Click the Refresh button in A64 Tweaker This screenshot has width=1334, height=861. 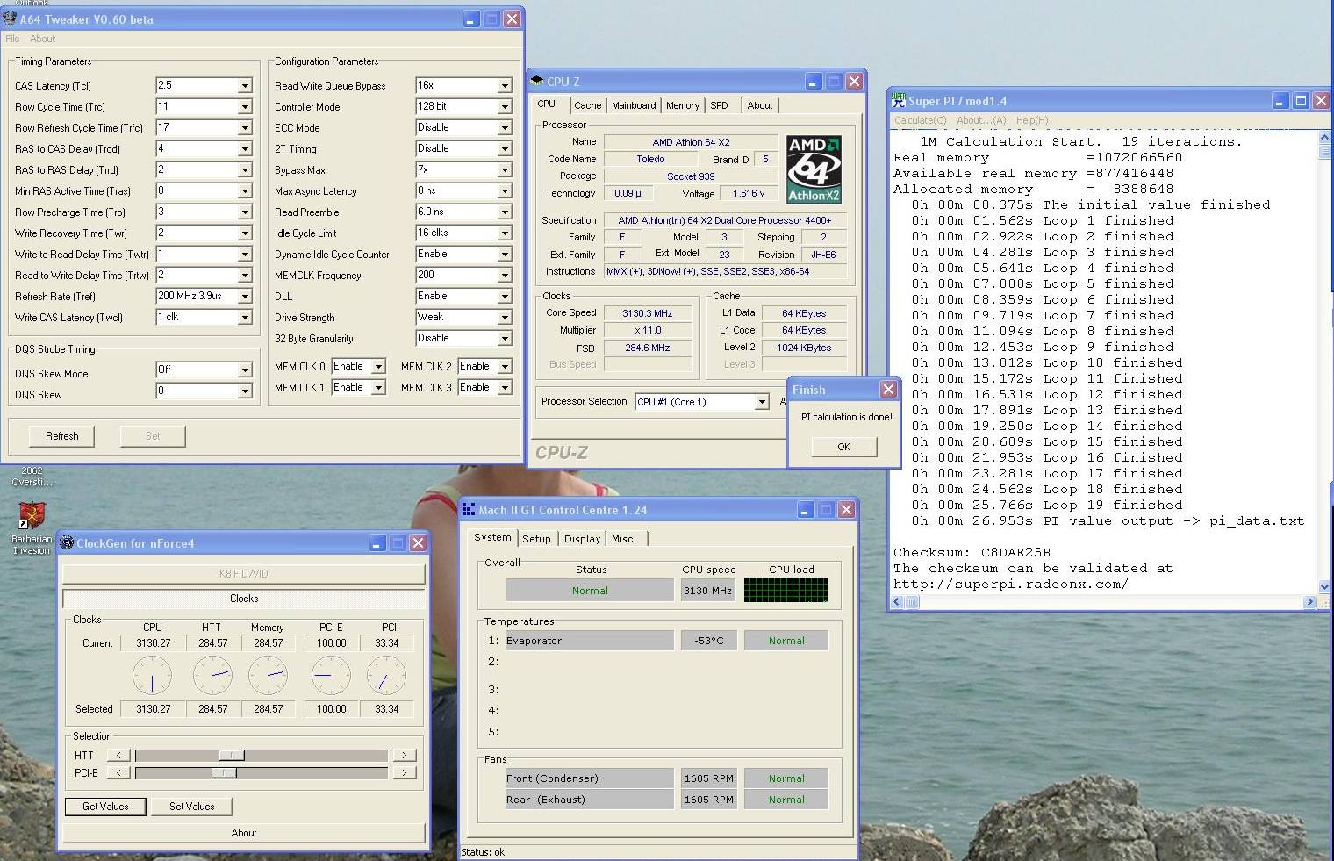click(62, 436)
